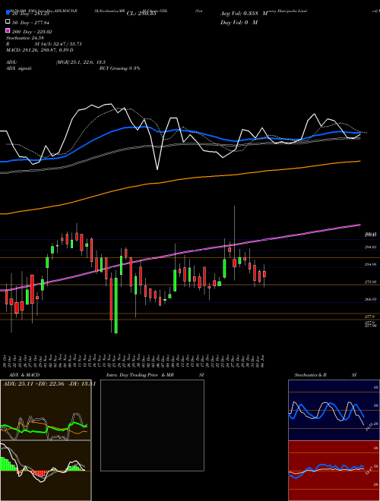The height and width of the screenshot is (501, 380).
Task: Click the magenta 200 Day line's right end
Action: click(359, 225)
